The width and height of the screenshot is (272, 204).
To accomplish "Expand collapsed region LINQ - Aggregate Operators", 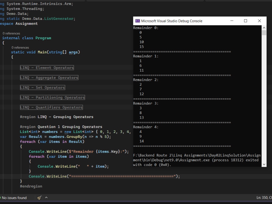I will coord(49,78).
